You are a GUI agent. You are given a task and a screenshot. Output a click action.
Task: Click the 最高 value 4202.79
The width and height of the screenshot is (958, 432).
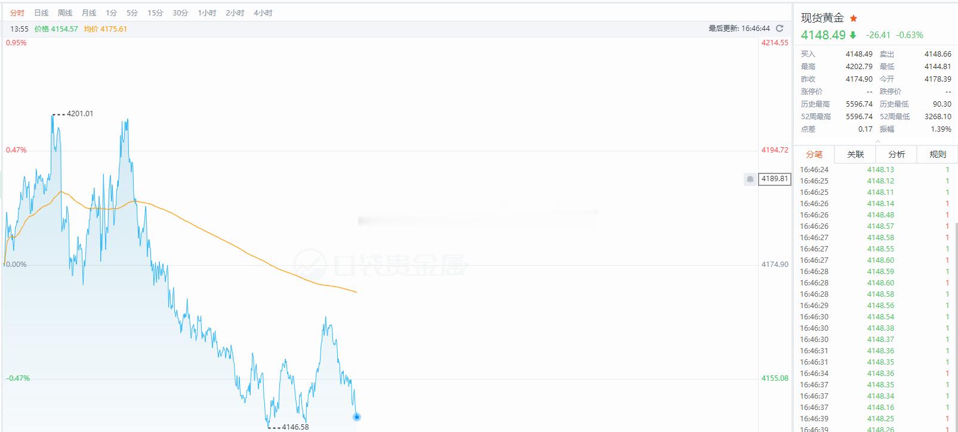tap(859, 67)
